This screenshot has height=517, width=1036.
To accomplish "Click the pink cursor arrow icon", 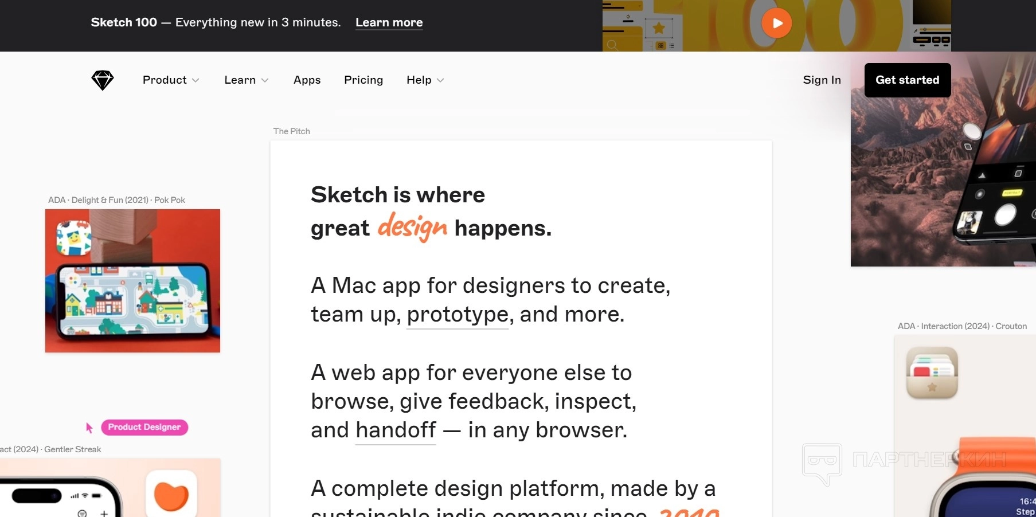I will (89, 428).
